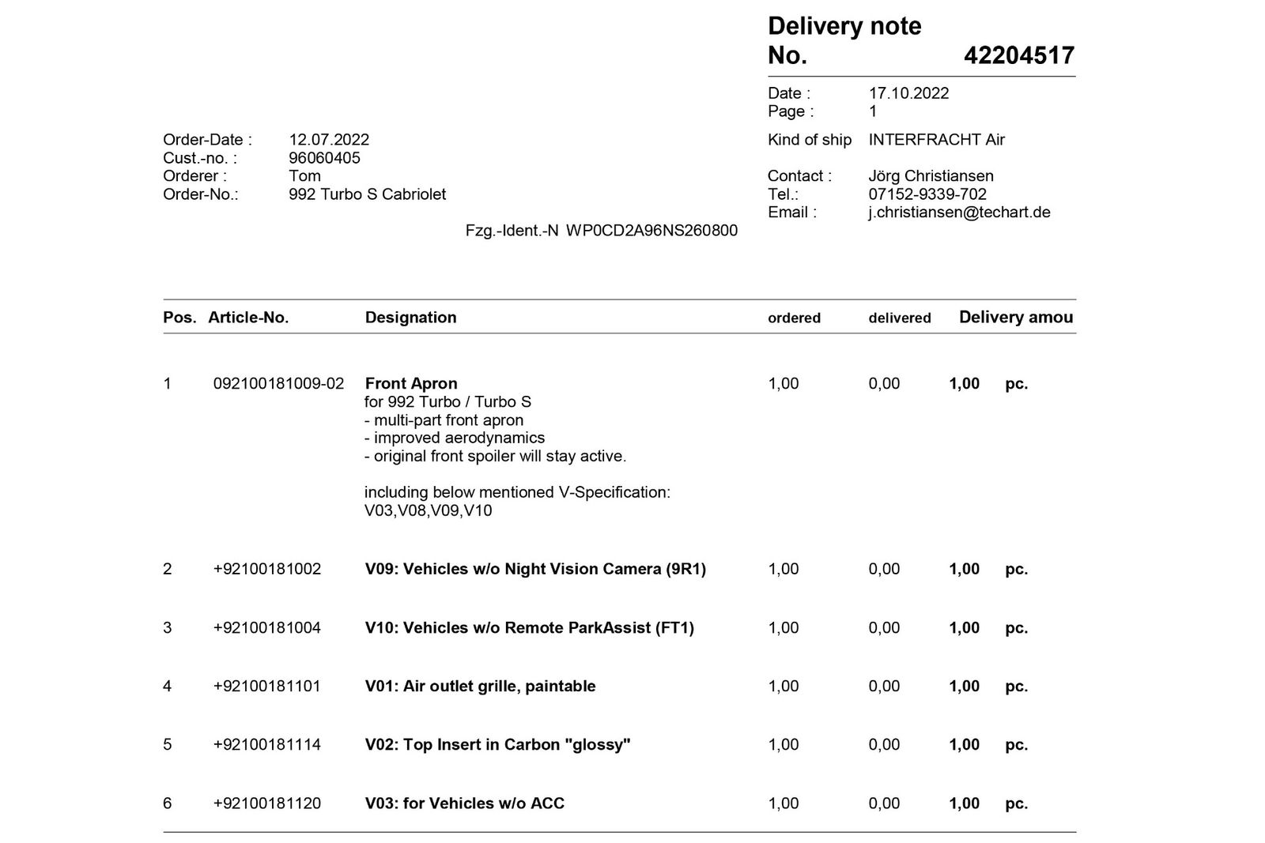
Task: Click the delivery note number 42204517
Action: coord(1018,55)
